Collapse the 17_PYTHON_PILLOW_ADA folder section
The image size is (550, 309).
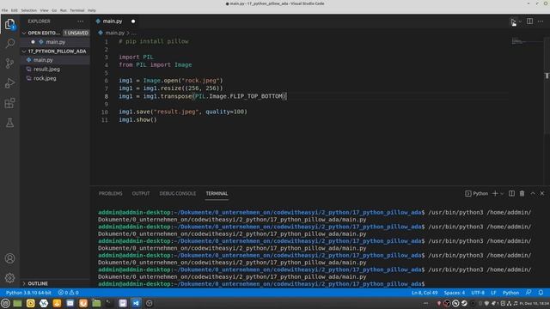coord(54,51)
